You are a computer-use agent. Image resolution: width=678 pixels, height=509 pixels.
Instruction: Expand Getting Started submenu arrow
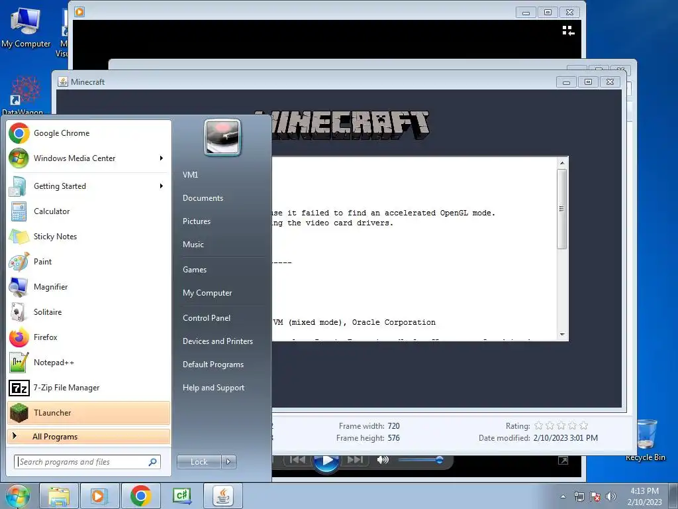162,186
